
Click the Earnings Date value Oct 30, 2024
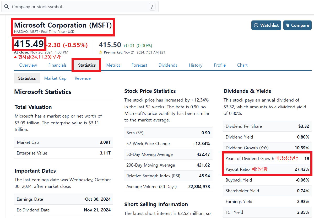(x=98, y=199)
